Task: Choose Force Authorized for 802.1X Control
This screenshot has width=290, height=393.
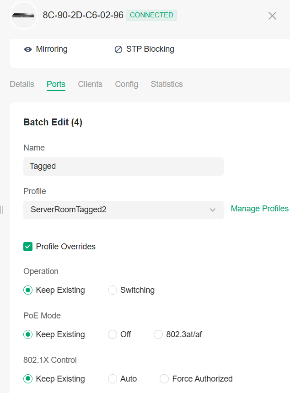Action: 164,379
